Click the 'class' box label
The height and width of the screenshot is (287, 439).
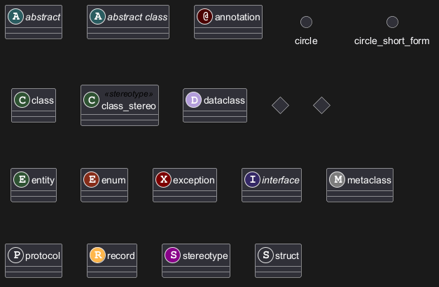point(43,100)
